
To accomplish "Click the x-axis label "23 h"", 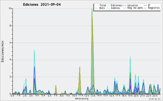I will click(x=155, y=96).
